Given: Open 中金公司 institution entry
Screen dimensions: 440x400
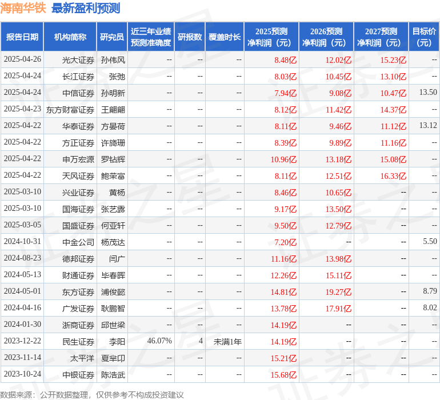Looking at the screenshot, I should (78, 242).
